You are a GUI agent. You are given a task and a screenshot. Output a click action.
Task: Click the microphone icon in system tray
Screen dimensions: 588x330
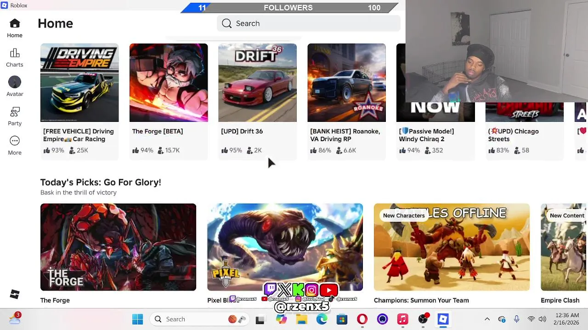[516, 319]
